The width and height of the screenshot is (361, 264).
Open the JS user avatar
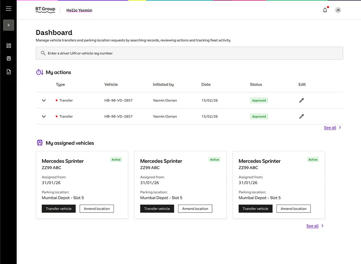(x=338, y=10)
